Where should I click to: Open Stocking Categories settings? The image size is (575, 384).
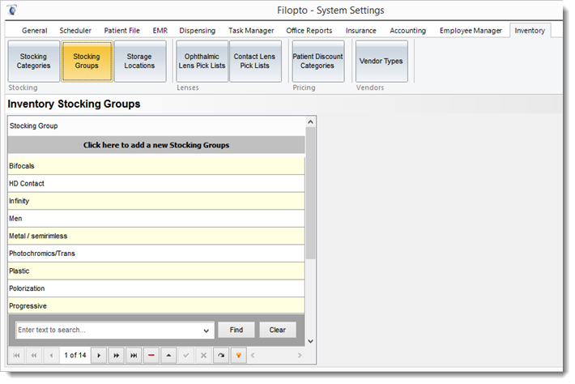click(x=34, y=62)
